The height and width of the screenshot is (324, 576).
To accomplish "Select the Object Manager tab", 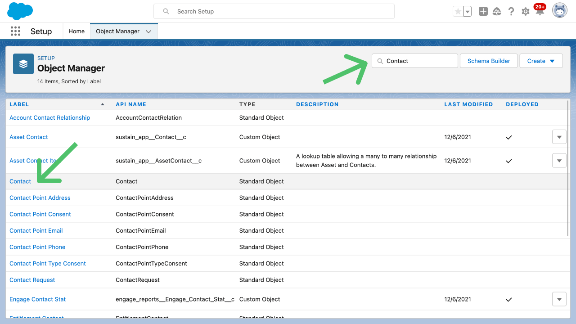I will coord(118,31).
